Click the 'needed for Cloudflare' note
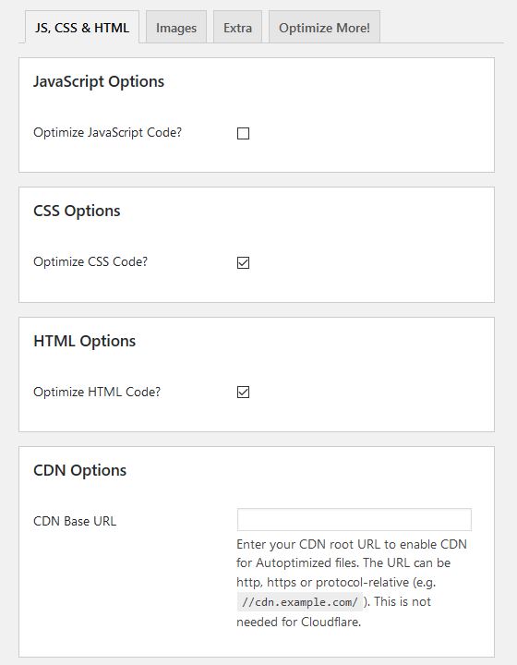This screenshot has height=665, width=517. (x=299, y=622)
